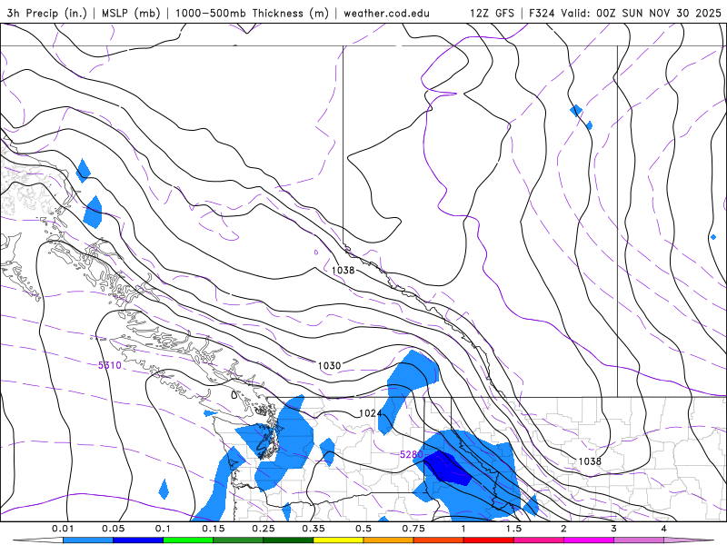
Task: Click the 0.01 legend value
Action: tap(63, 529)
